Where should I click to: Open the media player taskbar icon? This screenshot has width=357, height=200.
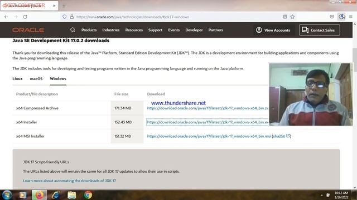[x=22, y=195]
